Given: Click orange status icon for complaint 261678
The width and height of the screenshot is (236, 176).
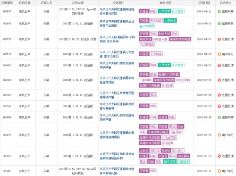Looking at the screenshot, I should [x=219, y=135].
